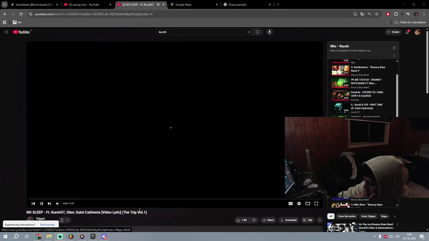
Task: Pause the video
Action: point(42,204)
